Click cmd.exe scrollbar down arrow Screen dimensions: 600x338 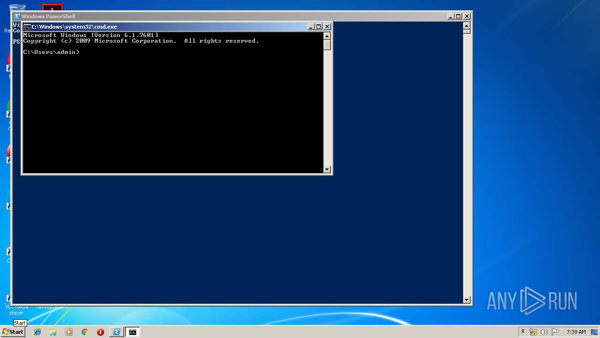click(327, 169)
